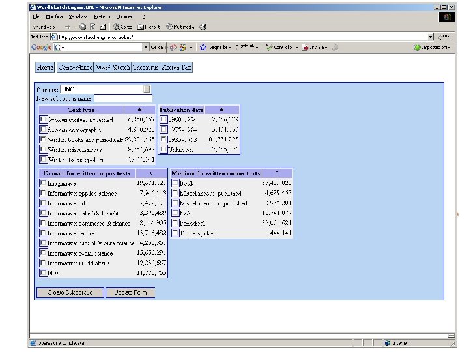Click the Google toolbar news icon

173,48
